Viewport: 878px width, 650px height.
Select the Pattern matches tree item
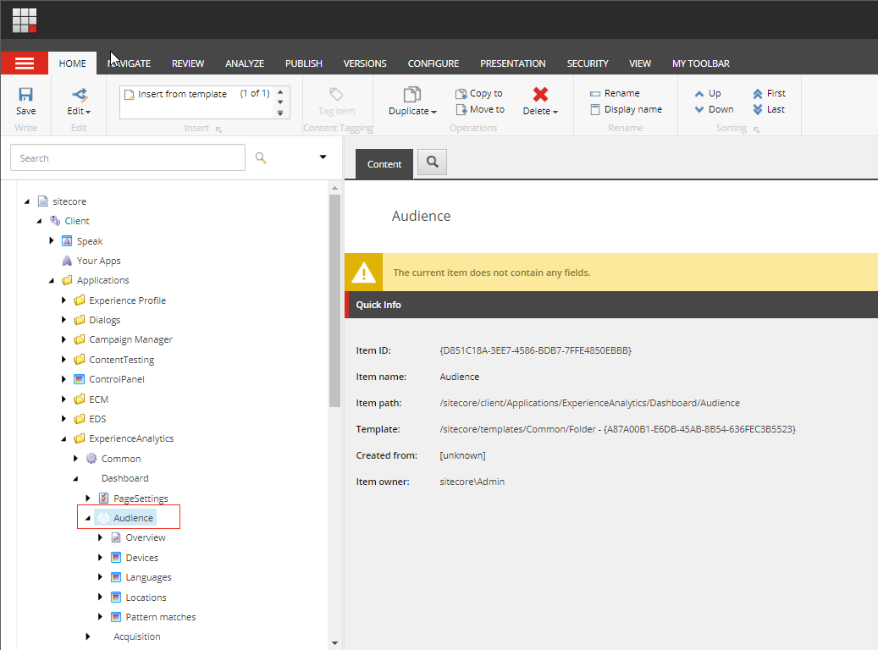(x=161, y=617)
